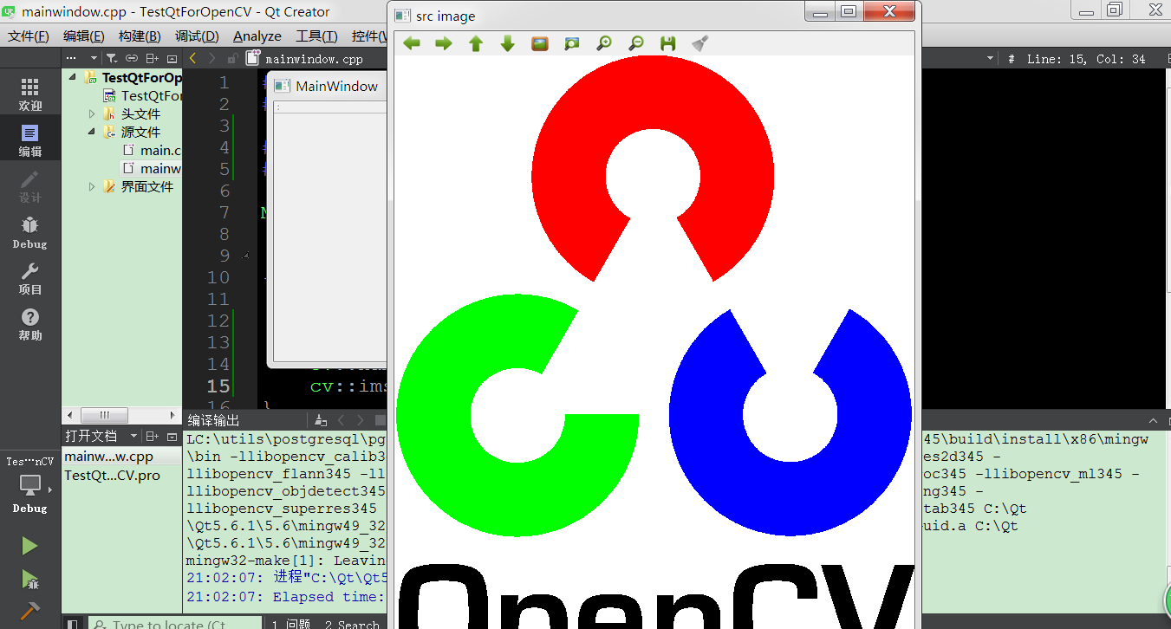Open the 构建(B) menu
The width and height of the screenshot is (1171, 629).
pyautogui.click(x=140, y=36)
